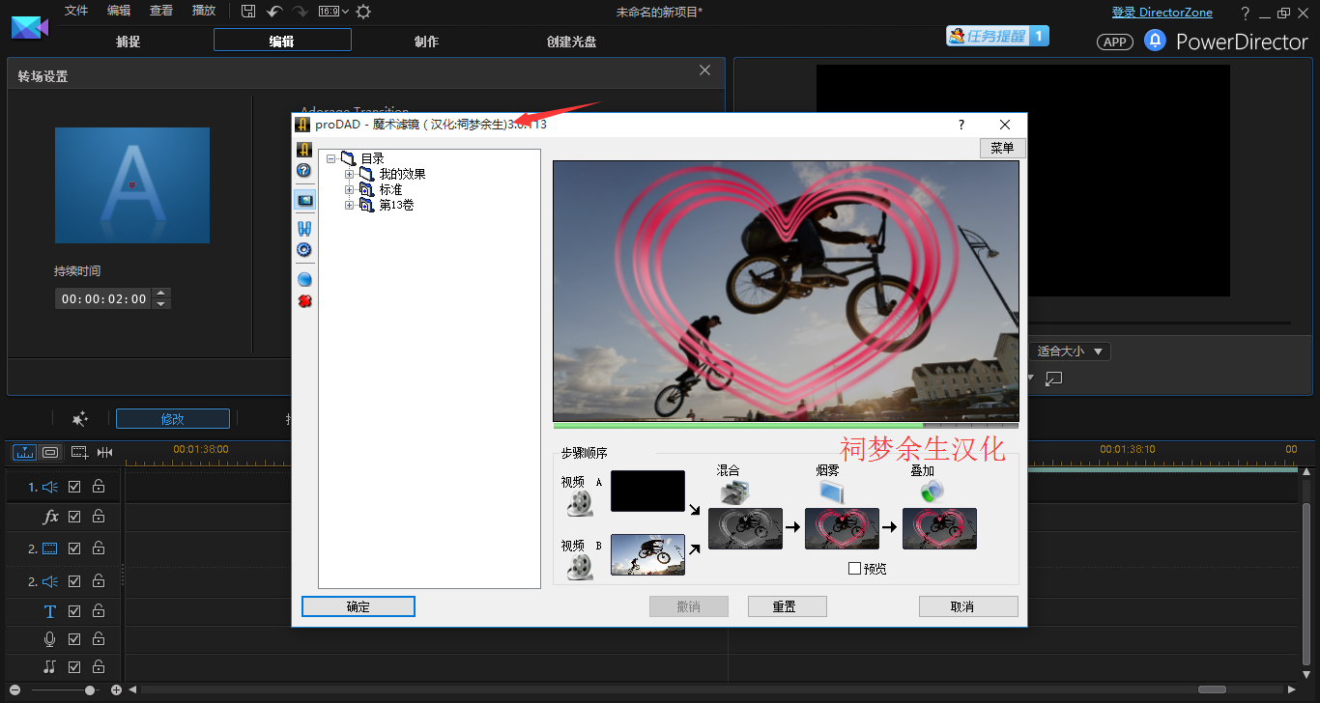Screen dimensions: 1320x703
Task: Open the 编辑 menu in menu bar
Action: (x=119, y=11)
